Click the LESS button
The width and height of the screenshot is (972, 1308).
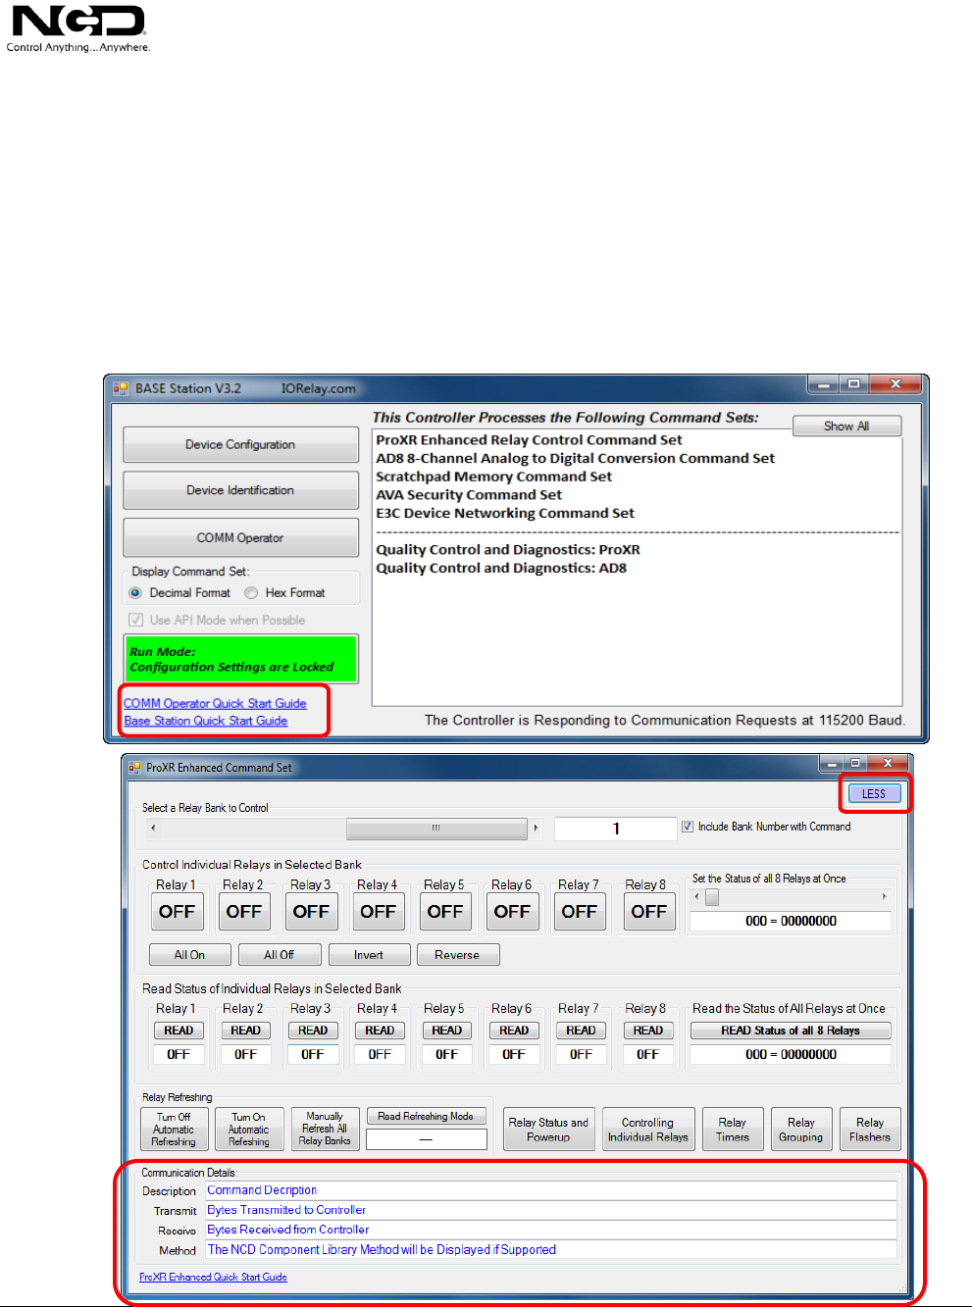[x=874, y=793]
